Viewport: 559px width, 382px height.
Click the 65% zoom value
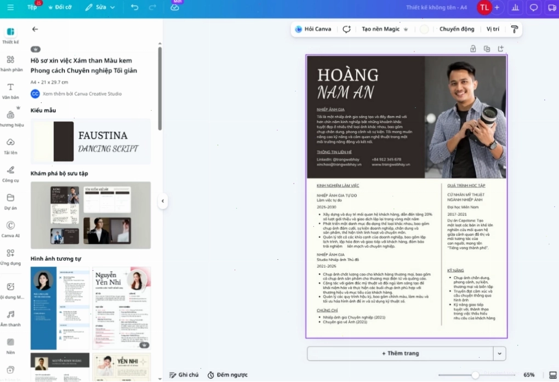click(529, 375)
